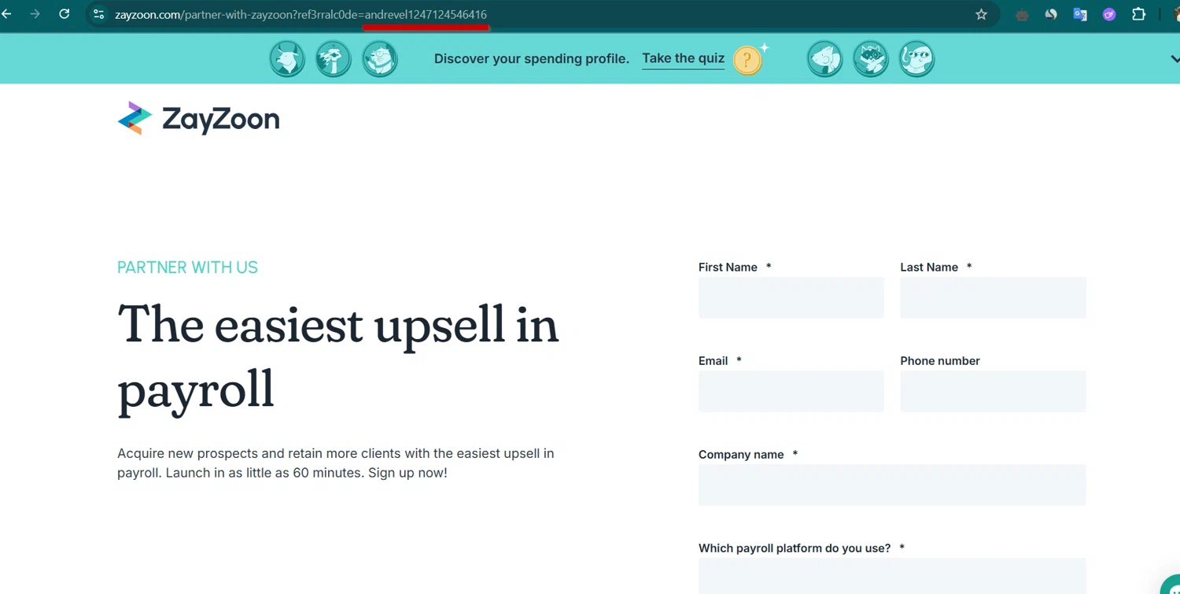Click the ostrich character badge
Screen dimensions: 1180x594
click(334, 59)
